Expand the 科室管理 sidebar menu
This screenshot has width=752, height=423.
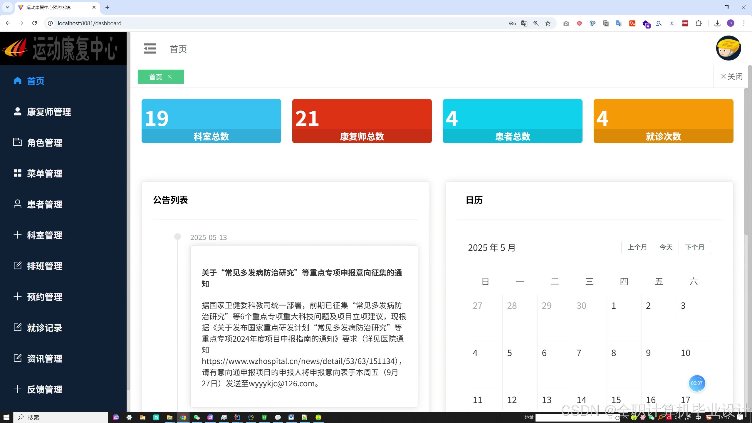[x=44, y=235]
